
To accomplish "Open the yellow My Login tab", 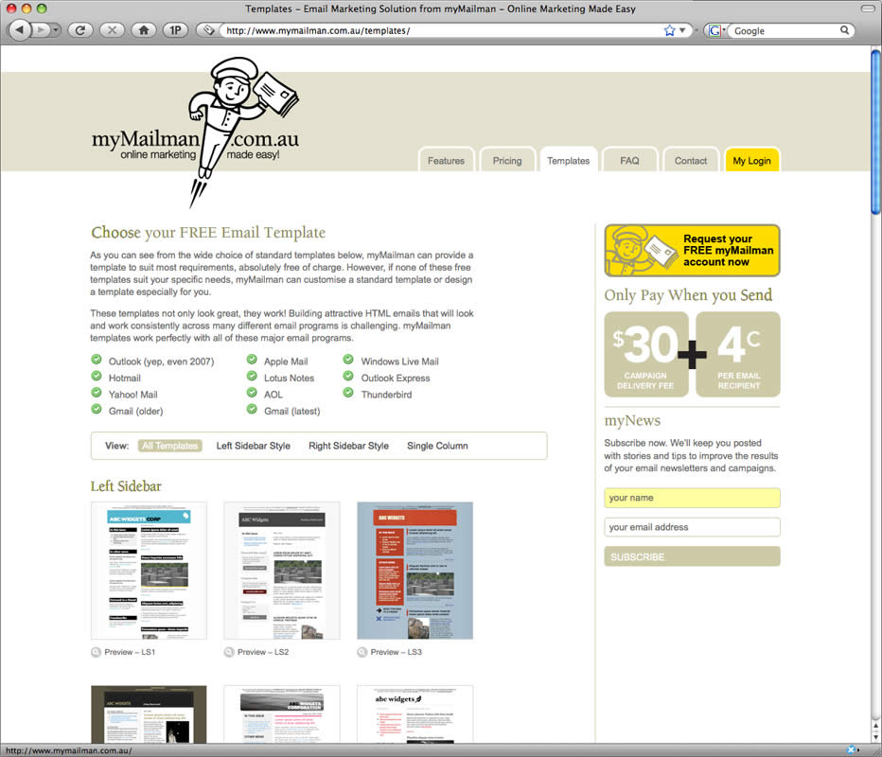I will [752, 160].
